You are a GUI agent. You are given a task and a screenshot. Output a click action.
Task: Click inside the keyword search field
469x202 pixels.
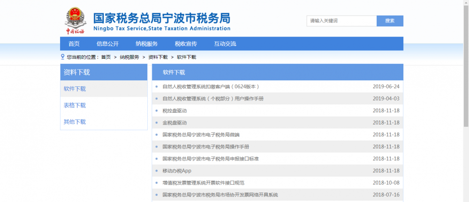click(x=341, y=21)
